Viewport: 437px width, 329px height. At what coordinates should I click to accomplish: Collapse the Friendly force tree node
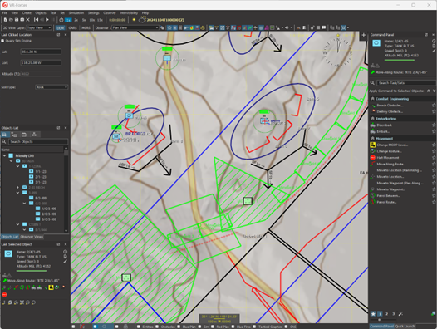click(5, 155)
